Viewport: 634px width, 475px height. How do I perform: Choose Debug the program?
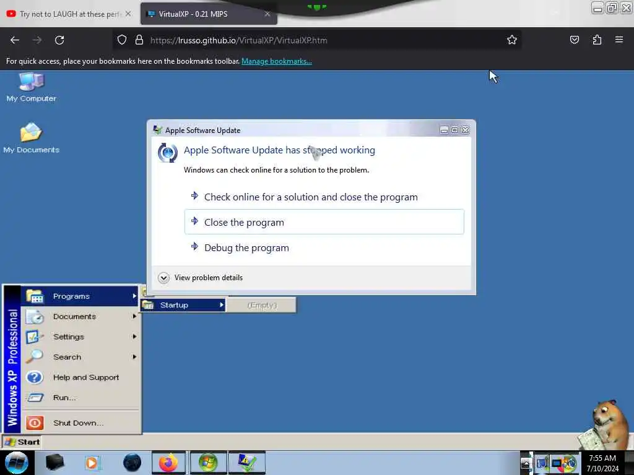[324, 247]
